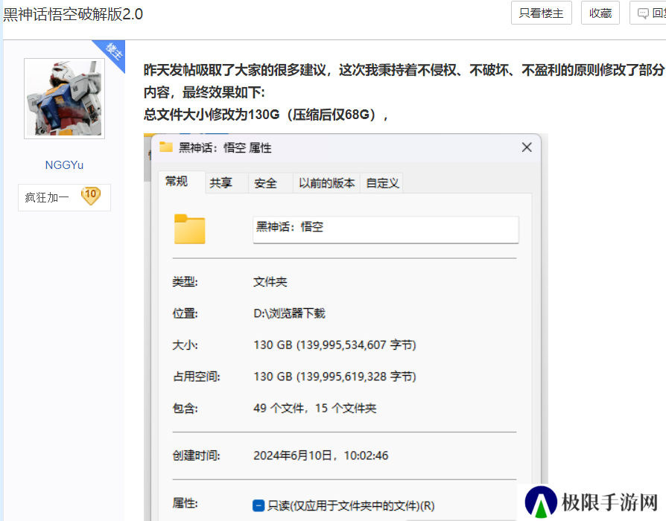Click the 疯狂加一 level badge

click(x=64, y=197)
